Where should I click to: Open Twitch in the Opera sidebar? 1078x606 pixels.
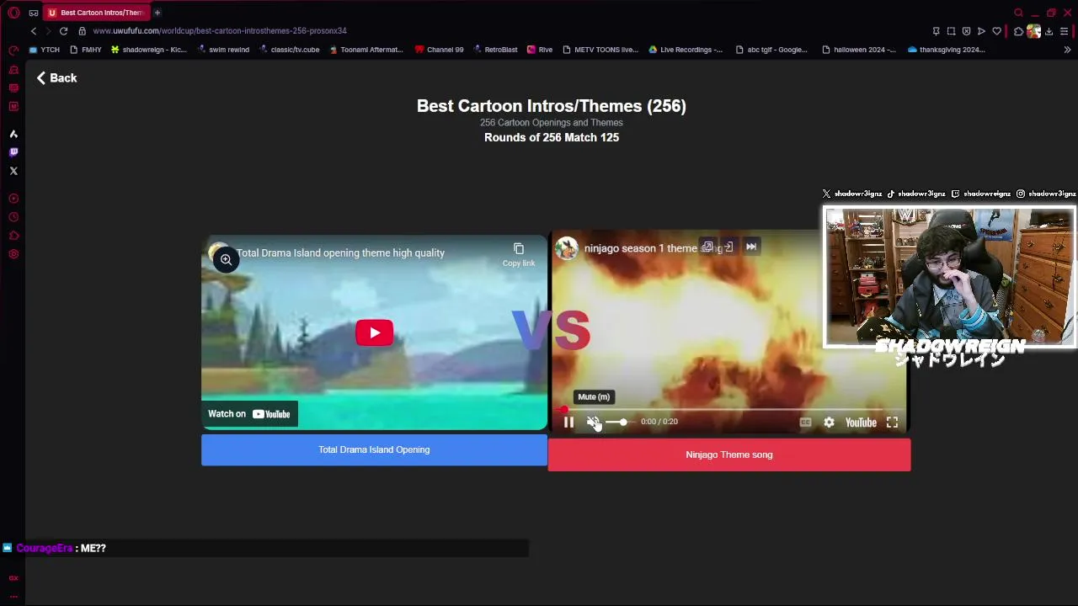pos(13,152)
